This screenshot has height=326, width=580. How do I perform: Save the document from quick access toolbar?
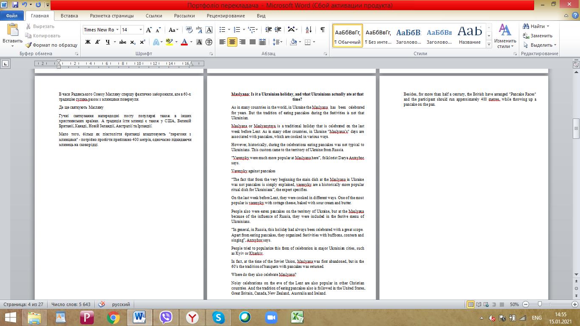pos(15,5)
